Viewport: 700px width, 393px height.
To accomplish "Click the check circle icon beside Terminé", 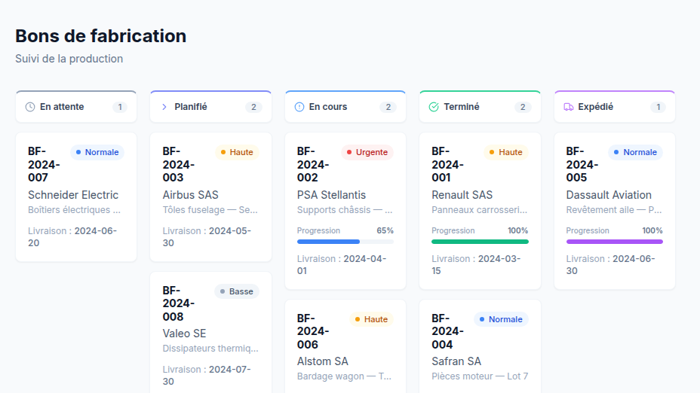I will tap(434, 107).
